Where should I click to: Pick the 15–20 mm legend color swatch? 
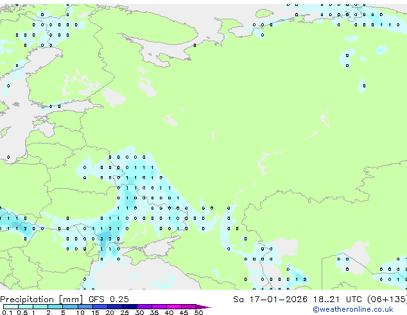100,307
